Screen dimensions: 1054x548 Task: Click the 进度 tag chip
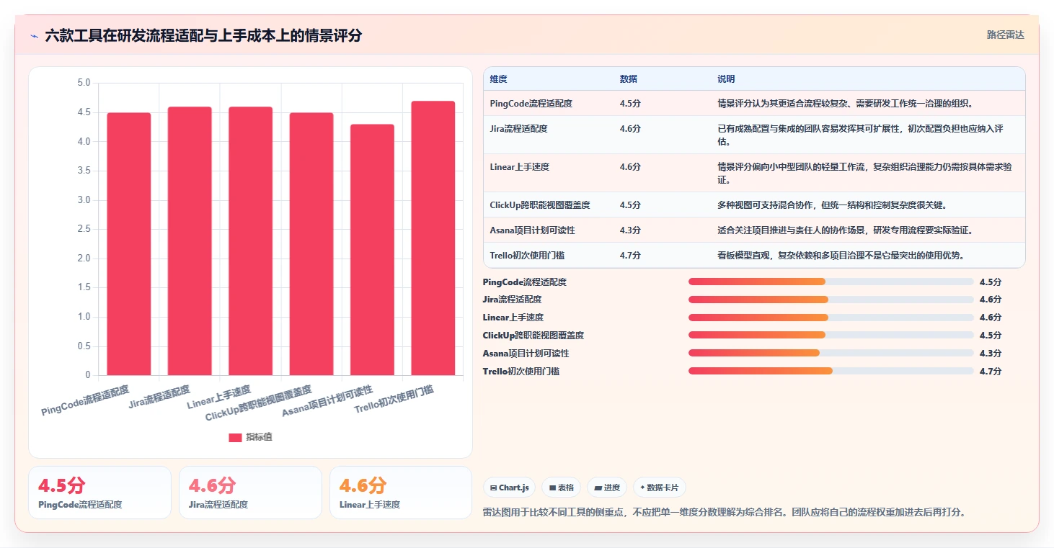pos(607,488)
